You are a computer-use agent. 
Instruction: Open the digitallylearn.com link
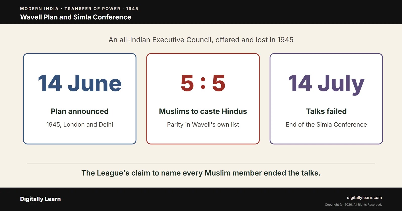364,198
